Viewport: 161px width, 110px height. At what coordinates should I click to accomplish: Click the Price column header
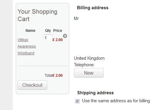(58, 31)
